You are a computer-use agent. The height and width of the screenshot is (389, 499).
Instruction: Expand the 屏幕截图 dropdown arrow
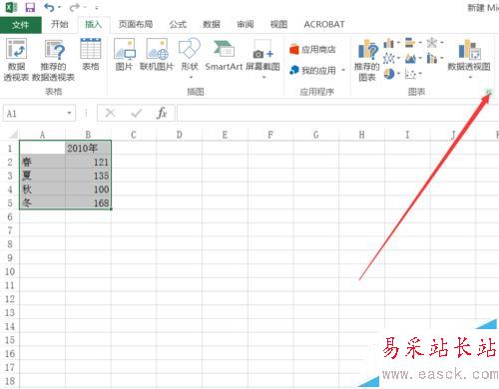coord(263,78)
